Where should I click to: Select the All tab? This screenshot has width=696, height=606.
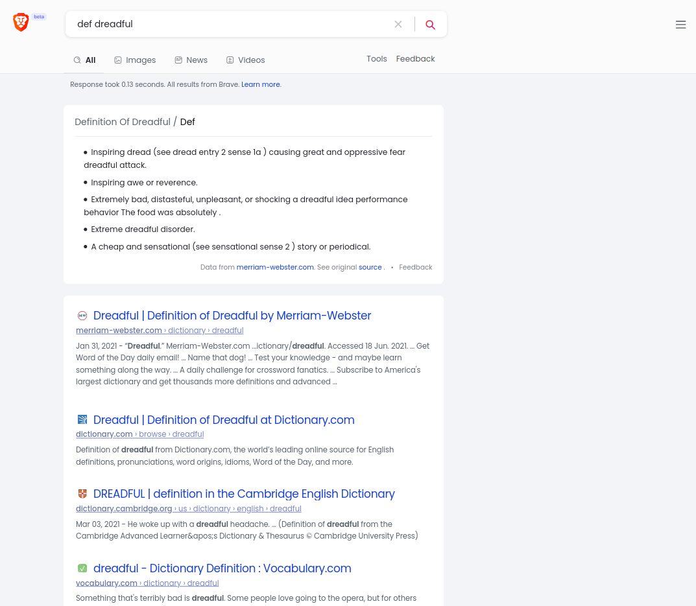click(x=84, y=60)
